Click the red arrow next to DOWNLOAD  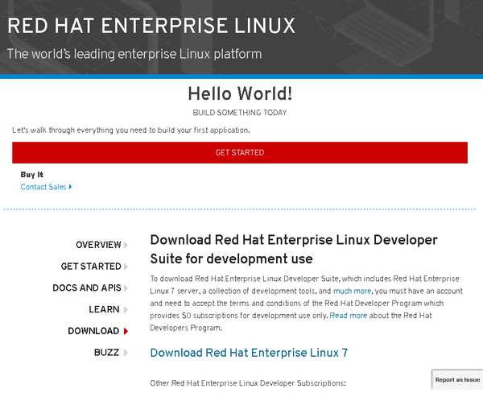[126, 331]
